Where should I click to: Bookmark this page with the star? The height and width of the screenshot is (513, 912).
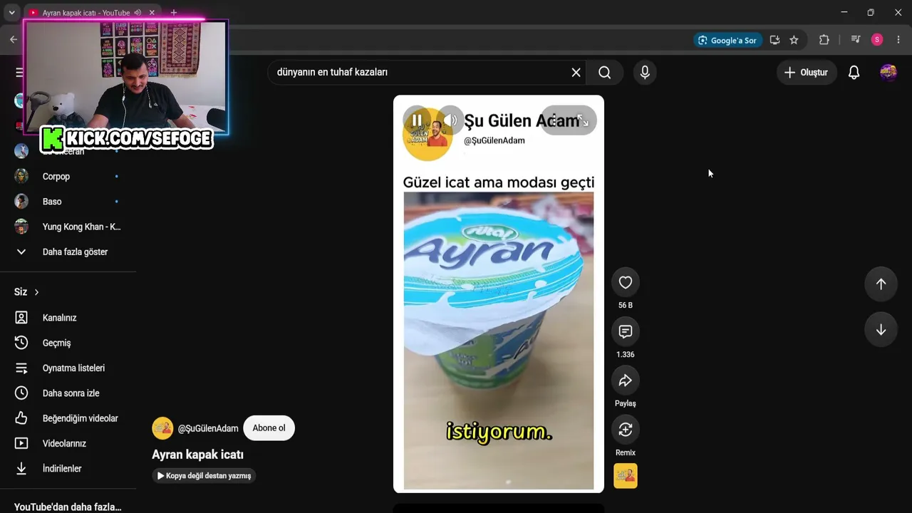pos(794,40)
